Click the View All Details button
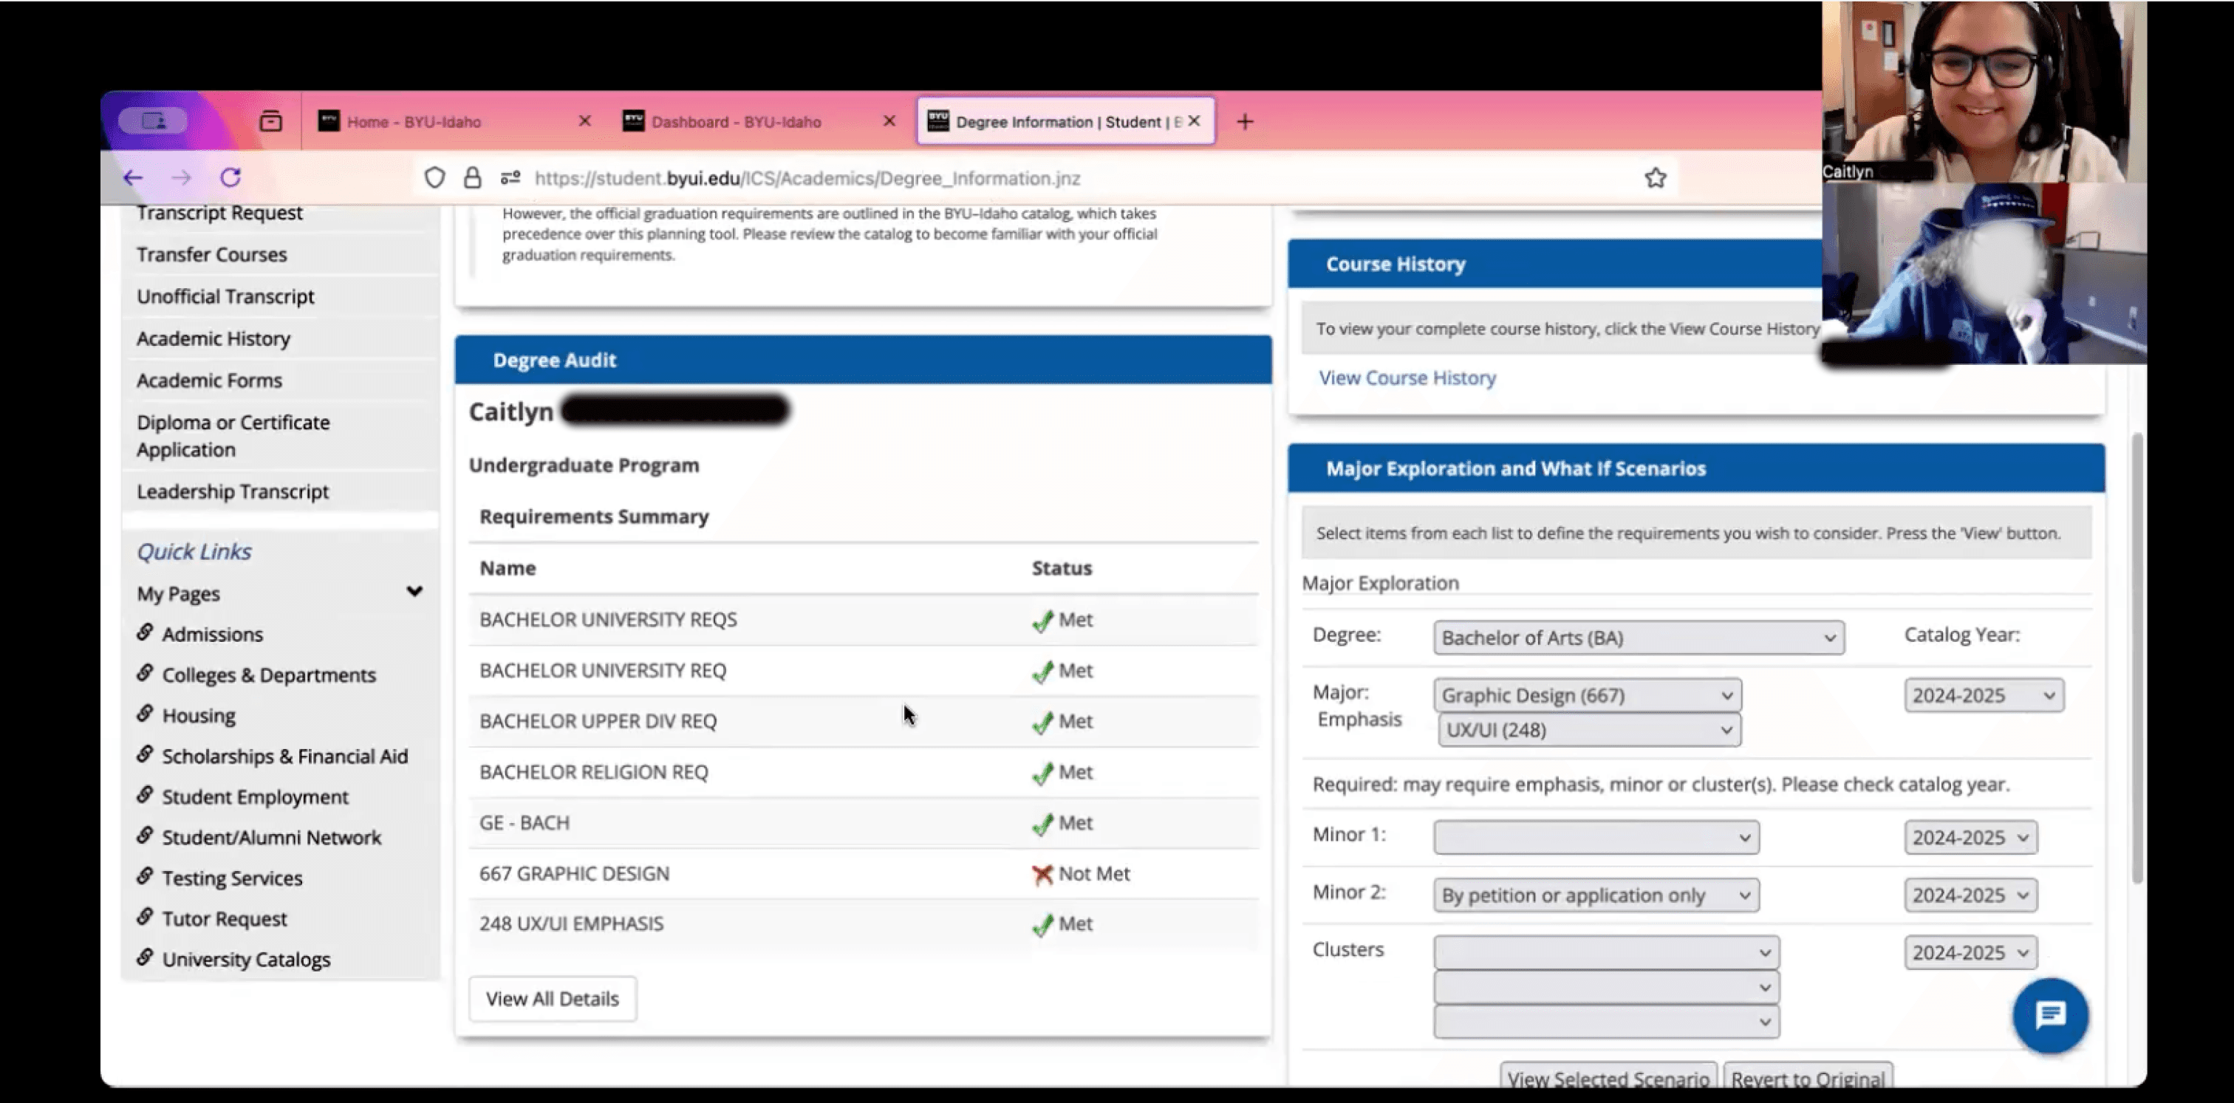The image size is (2234, 1103). tap(553, 999)
